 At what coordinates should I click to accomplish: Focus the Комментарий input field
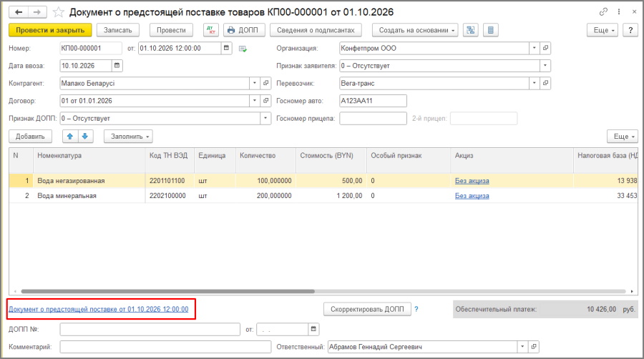point(165,347)
